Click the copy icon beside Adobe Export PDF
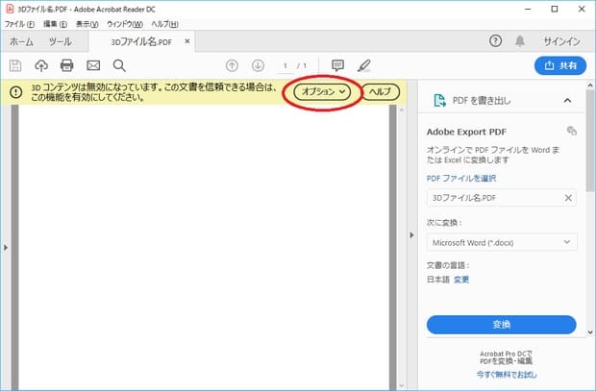Image resolution: width=596 pixels, height=391 pixels. (572, 131)
